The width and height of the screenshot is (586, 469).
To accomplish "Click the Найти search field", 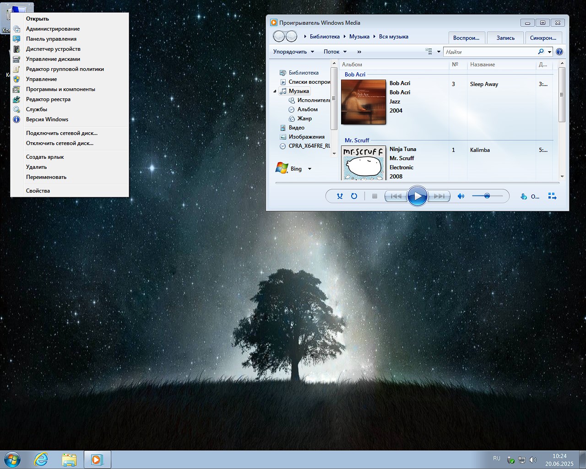I will point(490,52).
